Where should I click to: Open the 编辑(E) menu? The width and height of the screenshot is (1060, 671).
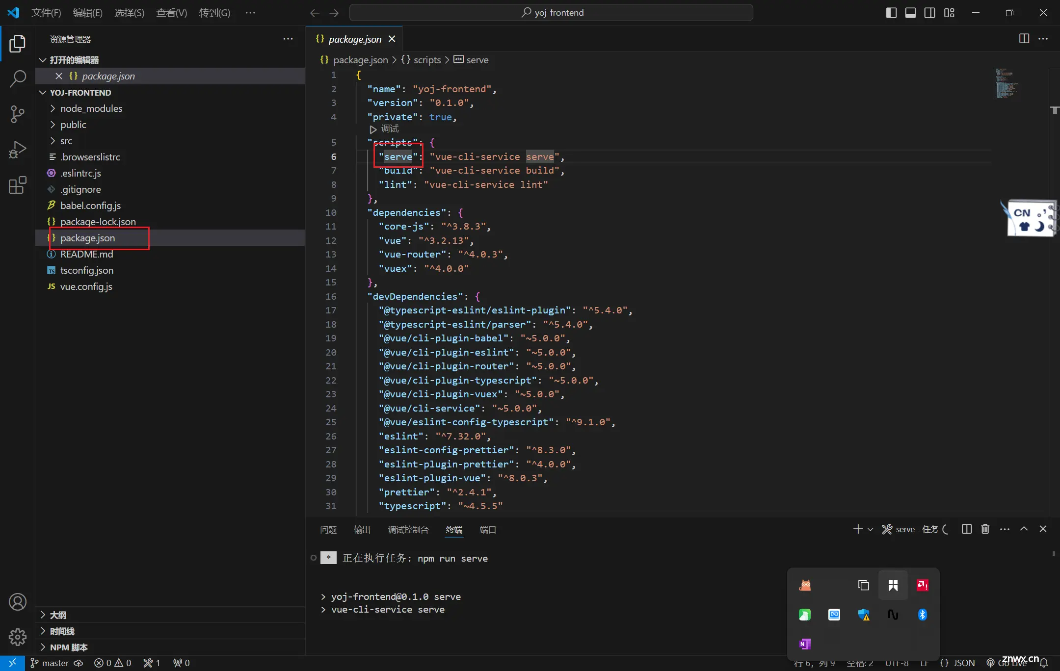pyautogui.click(x=88, y=13)
